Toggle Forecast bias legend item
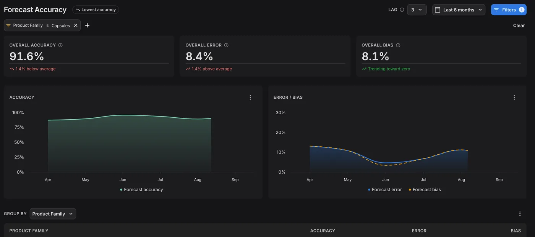Viewport: 535px width, 237px height. pyautogui.click(x=425, y=190)
